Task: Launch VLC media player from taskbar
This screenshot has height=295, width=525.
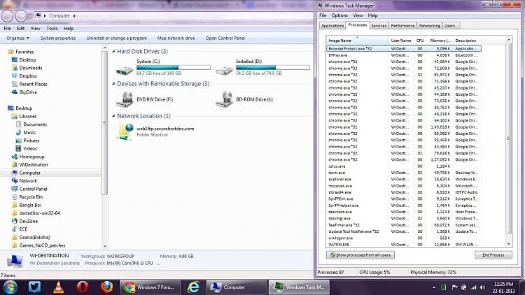Action: (59, 287)
